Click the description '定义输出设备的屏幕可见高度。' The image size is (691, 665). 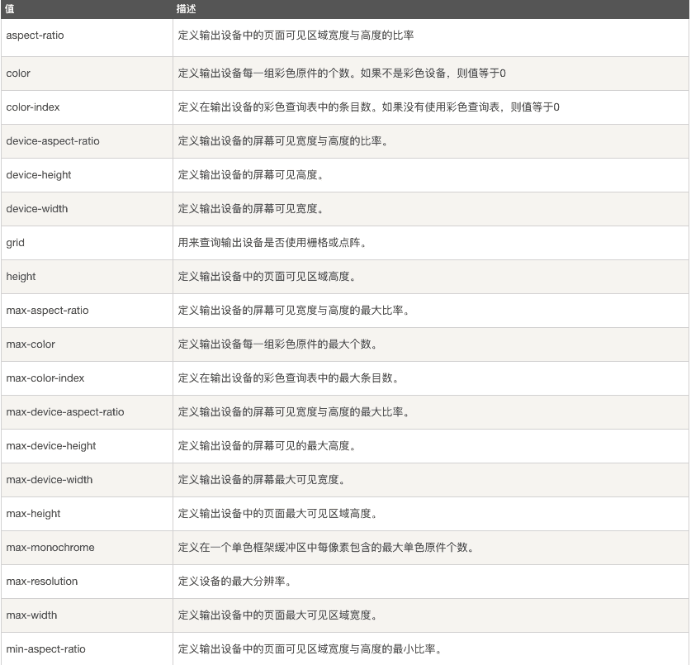tap(251, 175)
